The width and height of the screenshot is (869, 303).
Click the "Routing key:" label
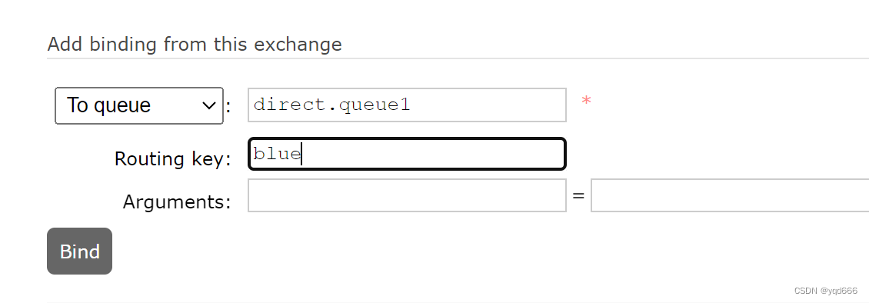pyautogui.click(x=173, y=158)
